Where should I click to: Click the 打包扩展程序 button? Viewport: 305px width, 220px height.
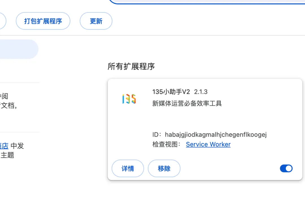[x=43, y=21]
